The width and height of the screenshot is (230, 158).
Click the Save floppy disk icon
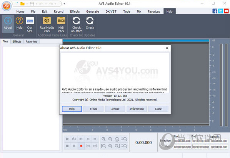click(32, 4)
